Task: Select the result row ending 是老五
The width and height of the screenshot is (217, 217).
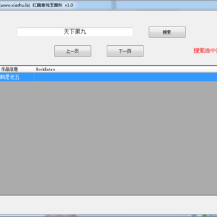Action: (x=108, y=77)
